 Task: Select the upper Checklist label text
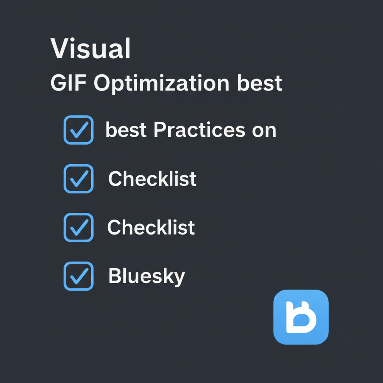[152, 178]
